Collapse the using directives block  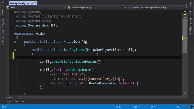coord(15,12)
